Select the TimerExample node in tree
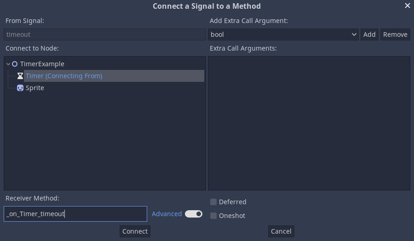The height and width of the screenshot is (241, 414). pyautogui.click(x=42, y=64)
